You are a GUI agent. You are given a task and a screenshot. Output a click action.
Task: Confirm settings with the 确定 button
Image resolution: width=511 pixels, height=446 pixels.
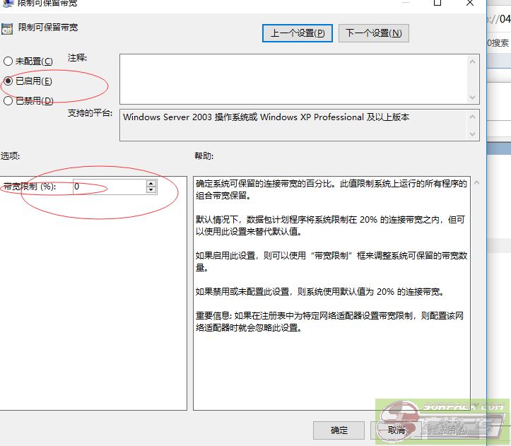[x=339, y=430]
